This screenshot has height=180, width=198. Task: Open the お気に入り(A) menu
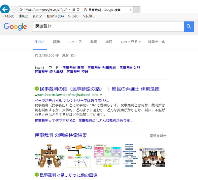click(x=55, y=16)
